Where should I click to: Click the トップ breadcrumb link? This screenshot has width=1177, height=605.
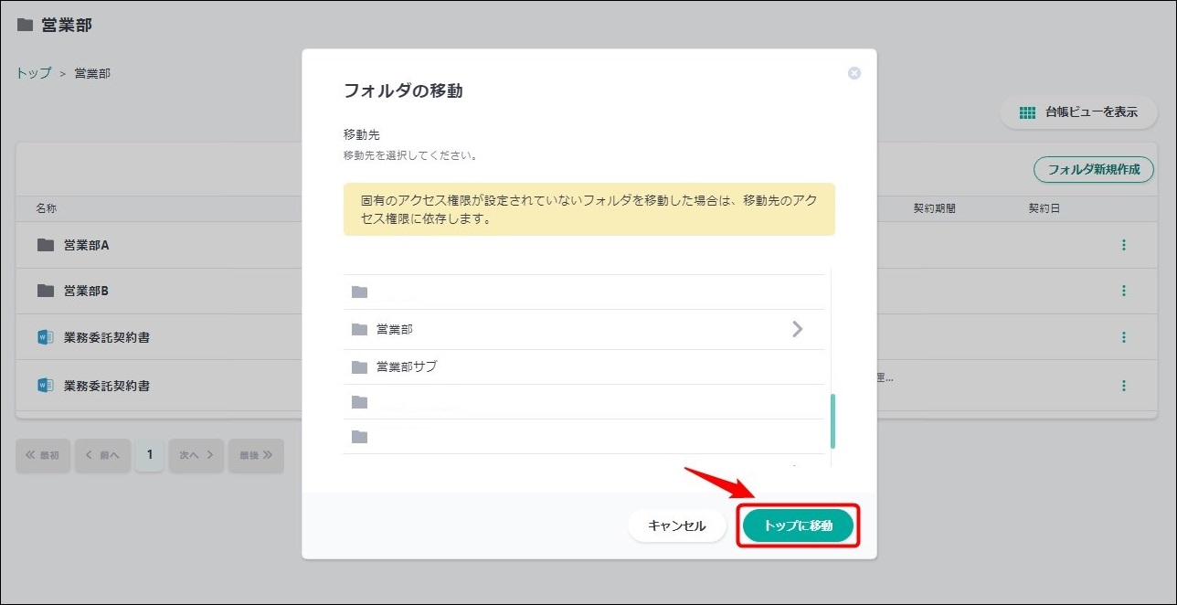click(34, 73)
